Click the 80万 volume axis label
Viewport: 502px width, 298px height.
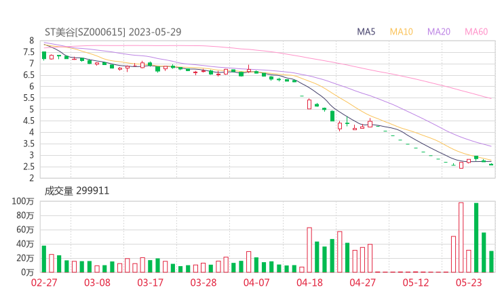pos(25,215)
